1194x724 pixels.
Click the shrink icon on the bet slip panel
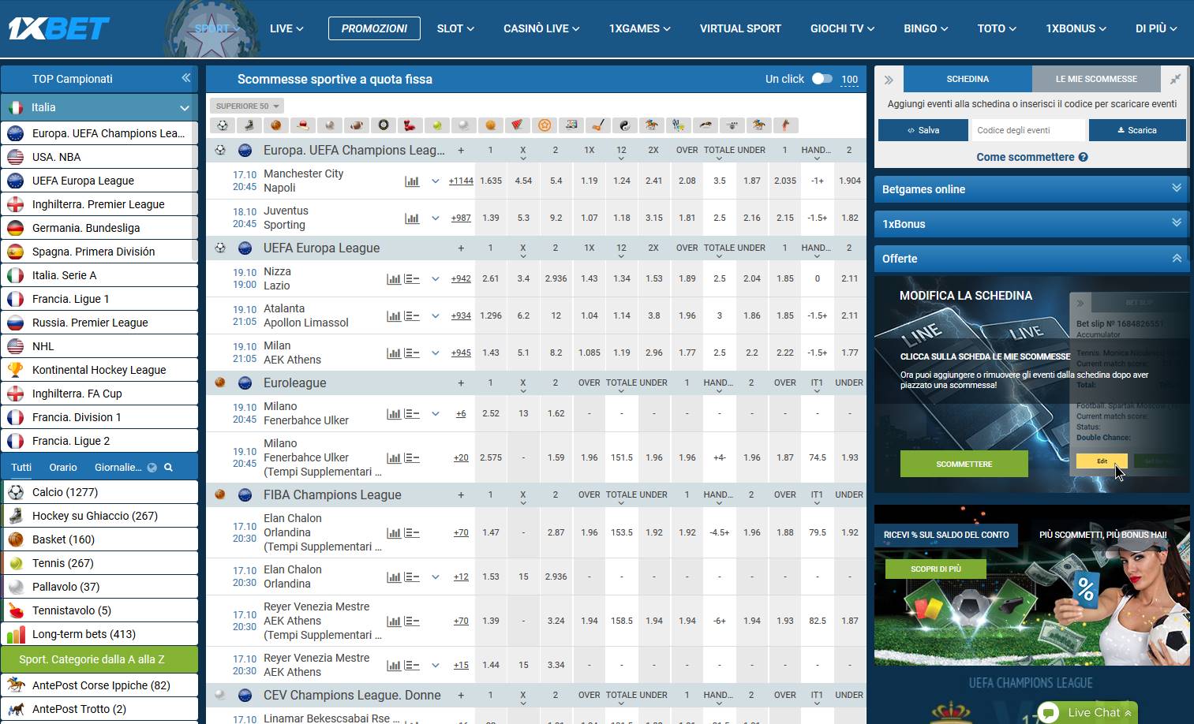(1175, 79)
